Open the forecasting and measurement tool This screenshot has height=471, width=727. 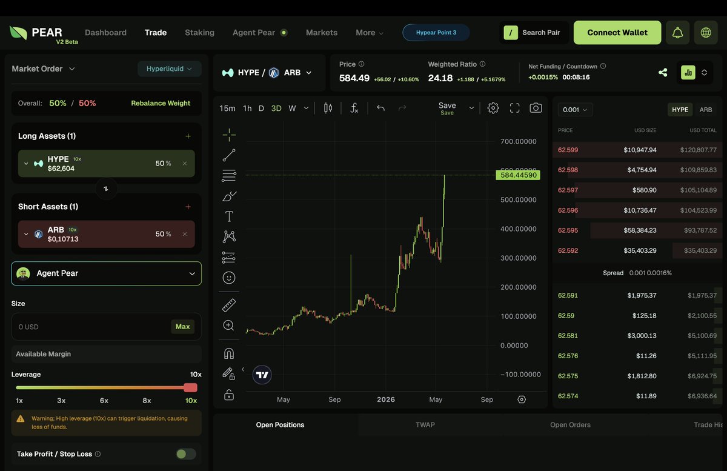pyautogui.click(x=229, y=257)
